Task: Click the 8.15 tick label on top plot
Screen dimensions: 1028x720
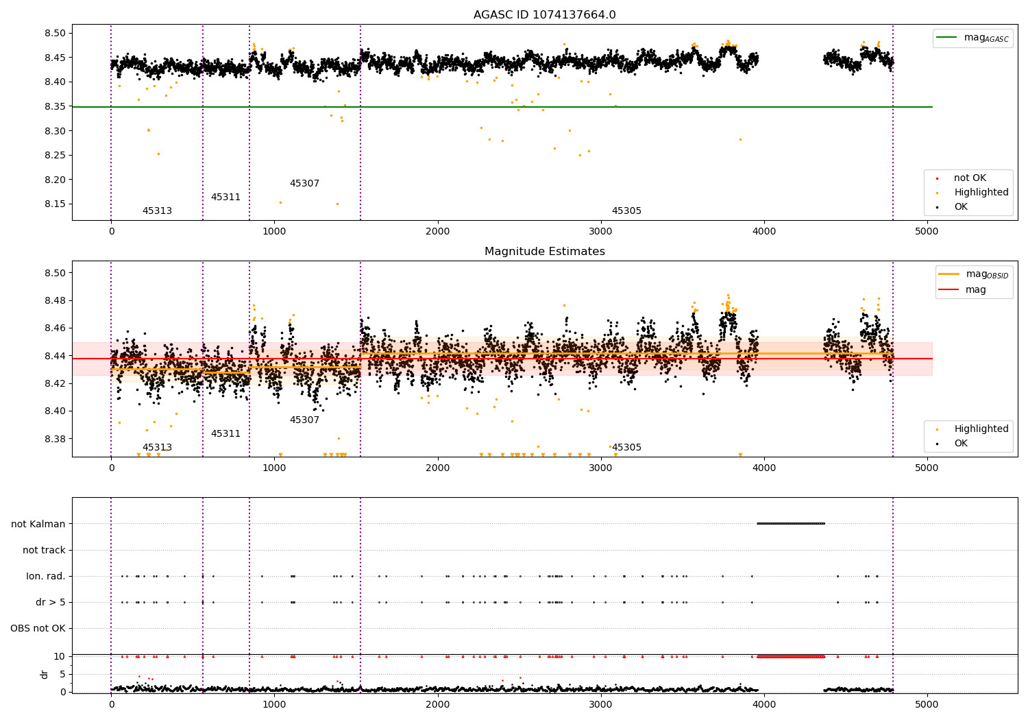Action: tap(54, 204)
